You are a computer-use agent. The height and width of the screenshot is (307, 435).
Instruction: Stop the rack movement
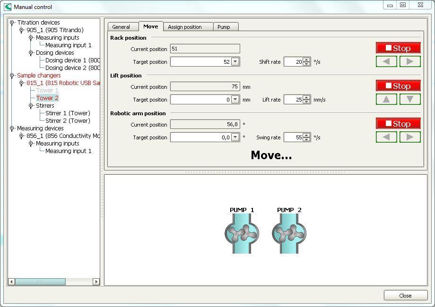coord(398,48)
